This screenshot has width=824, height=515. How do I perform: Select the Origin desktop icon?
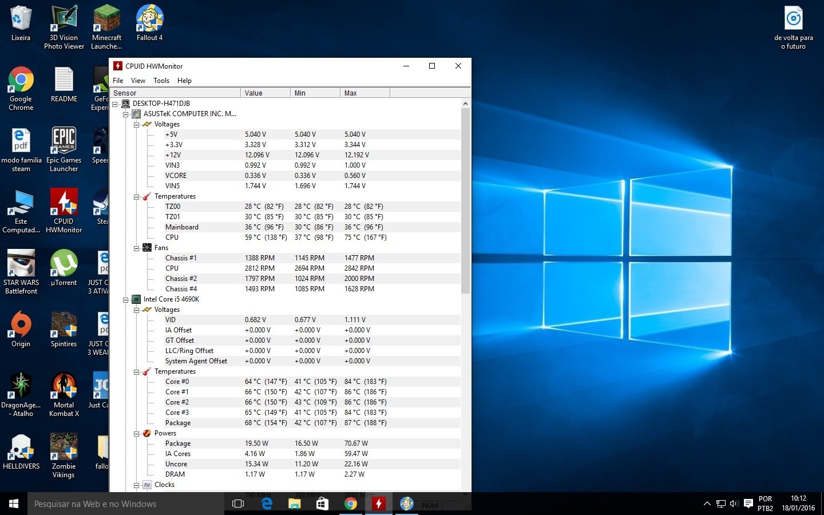21,330
